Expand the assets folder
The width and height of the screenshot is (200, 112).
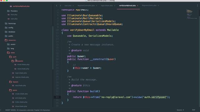8,44
